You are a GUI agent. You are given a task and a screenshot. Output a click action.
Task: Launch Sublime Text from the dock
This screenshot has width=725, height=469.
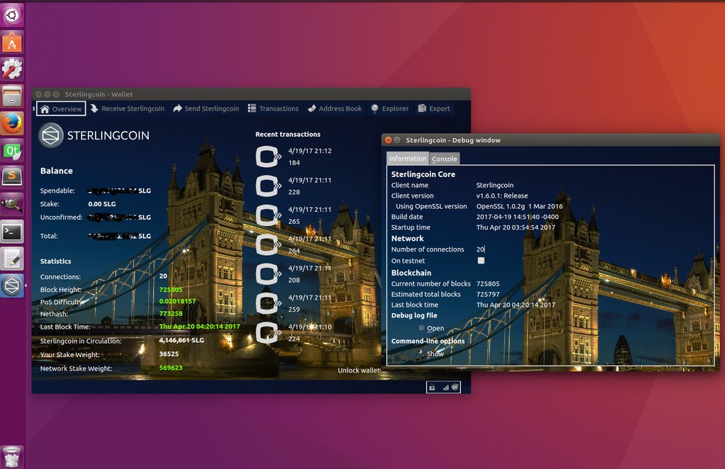pos(12,177)
